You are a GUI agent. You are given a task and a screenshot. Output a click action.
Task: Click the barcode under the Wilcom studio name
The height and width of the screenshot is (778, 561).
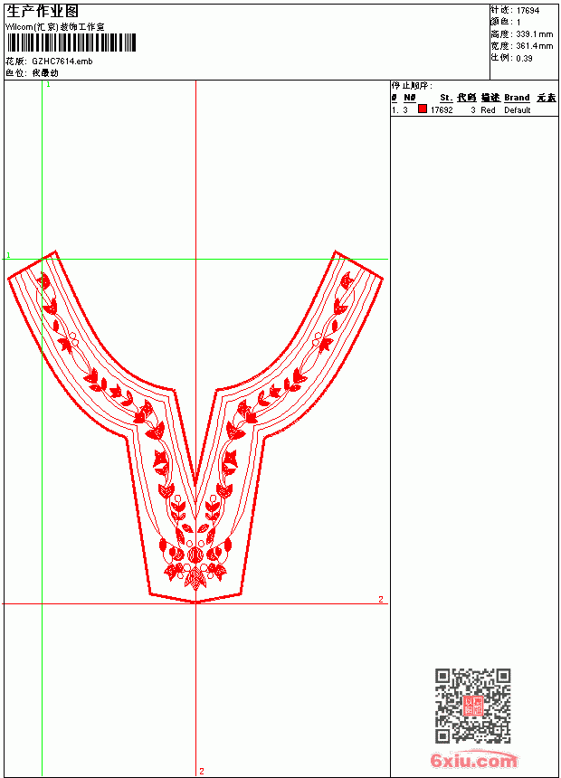tap(71, 43)
